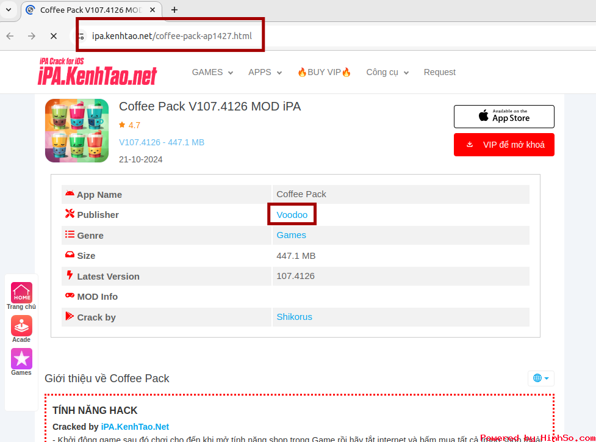Close the Coffee Pack tab
Image resolution: width=596 pixels, height=442 pixels.
(153, 10)
